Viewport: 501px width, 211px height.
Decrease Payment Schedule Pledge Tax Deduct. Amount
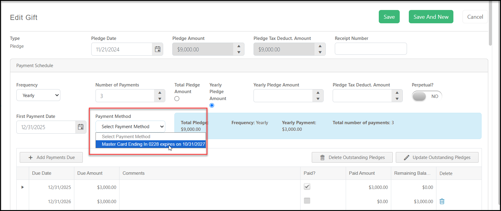[397, 99]
